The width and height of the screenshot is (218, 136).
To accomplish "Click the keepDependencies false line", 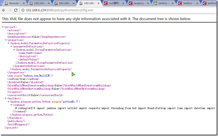I will coord(37,37).
